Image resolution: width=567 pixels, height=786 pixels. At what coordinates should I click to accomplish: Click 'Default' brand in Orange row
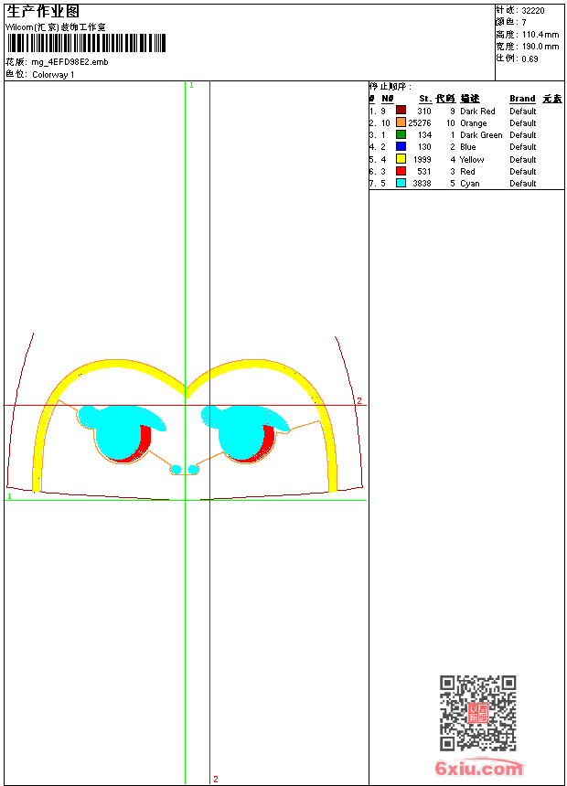pos(523,123)
